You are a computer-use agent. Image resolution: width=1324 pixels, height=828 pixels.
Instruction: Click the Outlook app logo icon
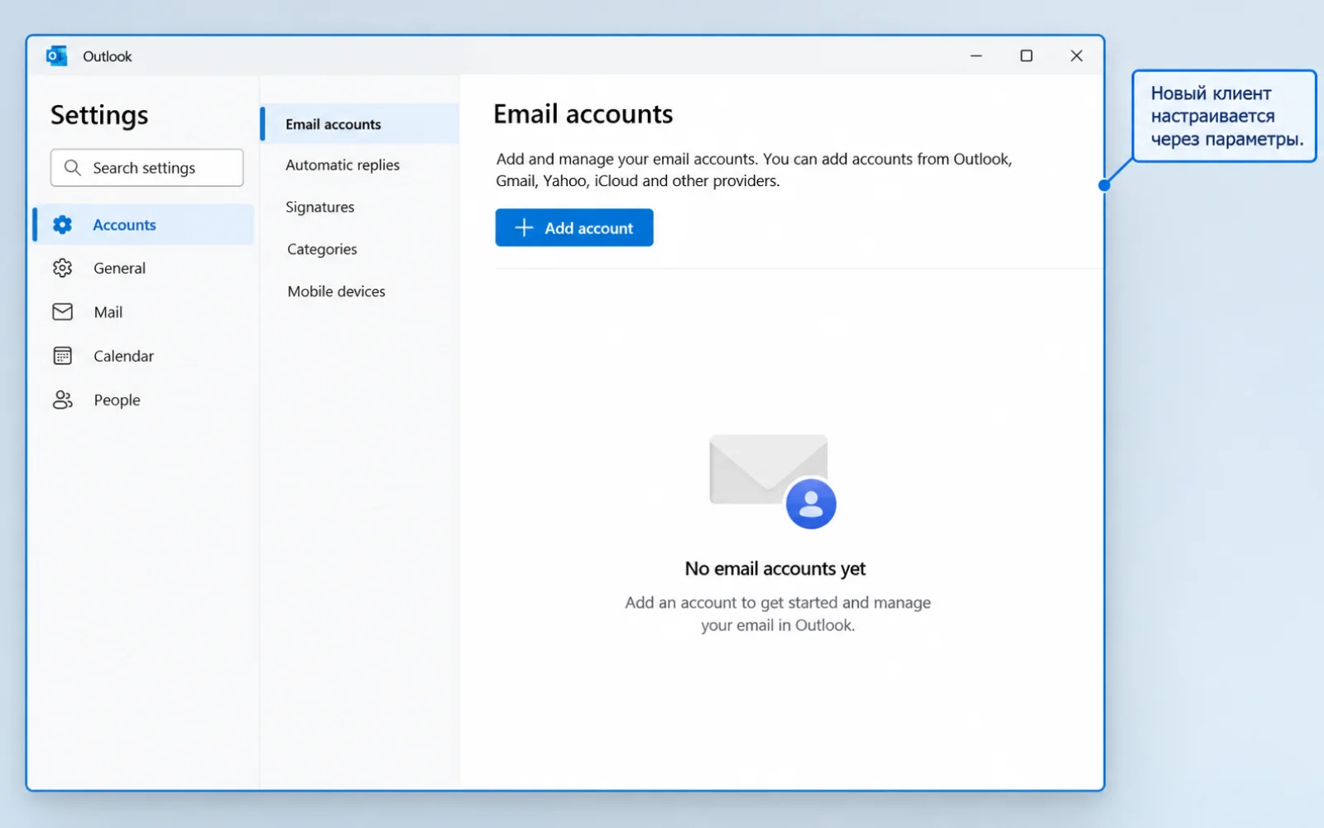(x=56, y=56)
